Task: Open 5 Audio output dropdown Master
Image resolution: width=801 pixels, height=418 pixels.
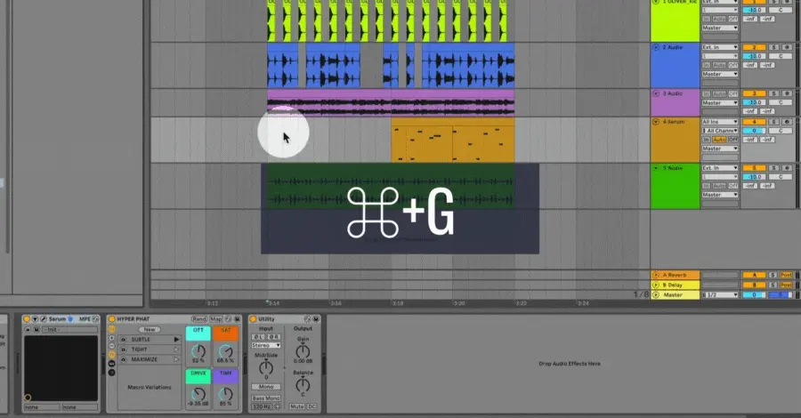Action: 720,195
